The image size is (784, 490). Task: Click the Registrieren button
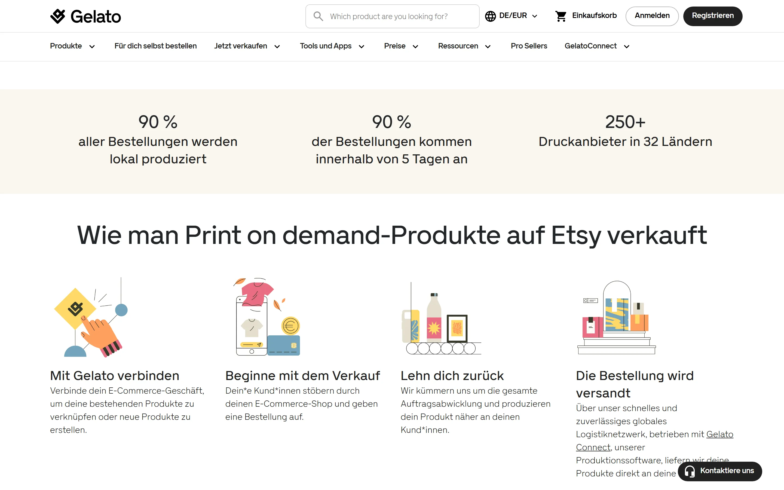click(x=713, y=16)
